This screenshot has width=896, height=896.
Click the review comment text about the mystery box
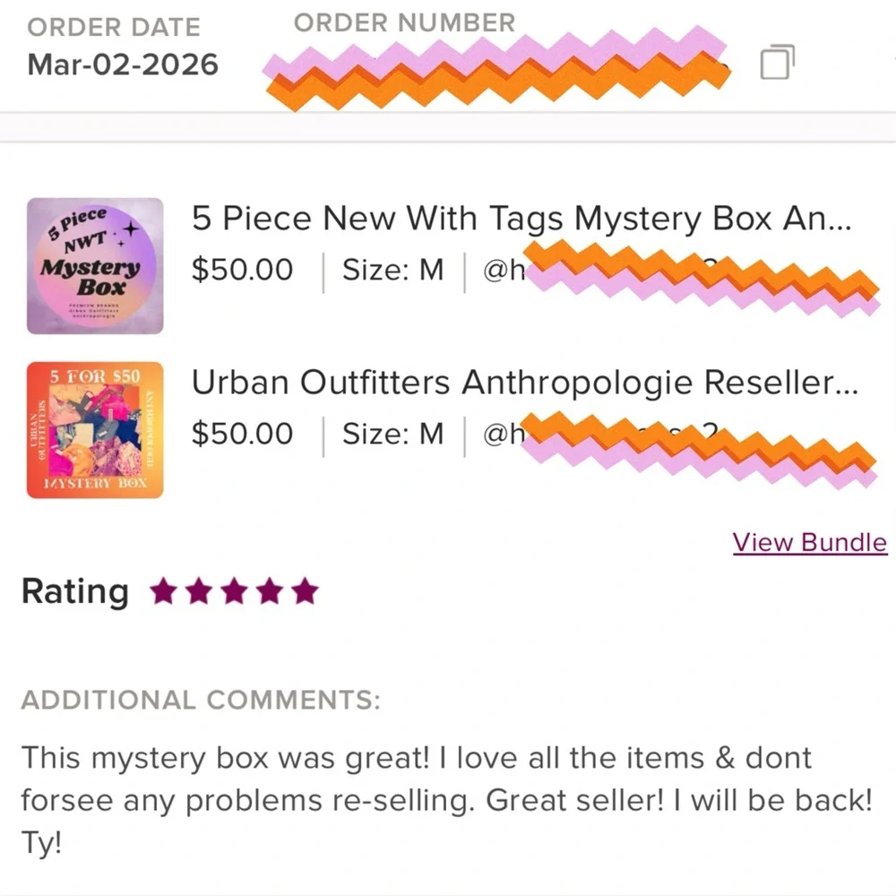[446, 796]
